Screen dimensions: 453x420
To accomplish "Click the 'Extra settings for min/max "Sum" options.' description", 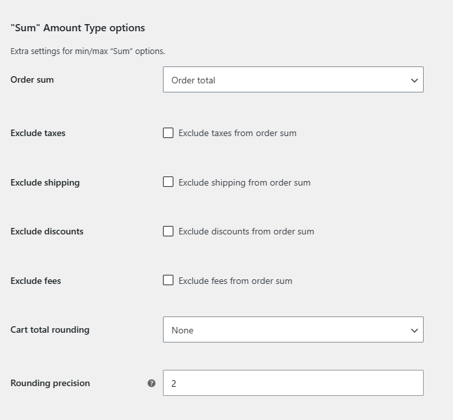I will pyautogui.click(x=88, y=51).
